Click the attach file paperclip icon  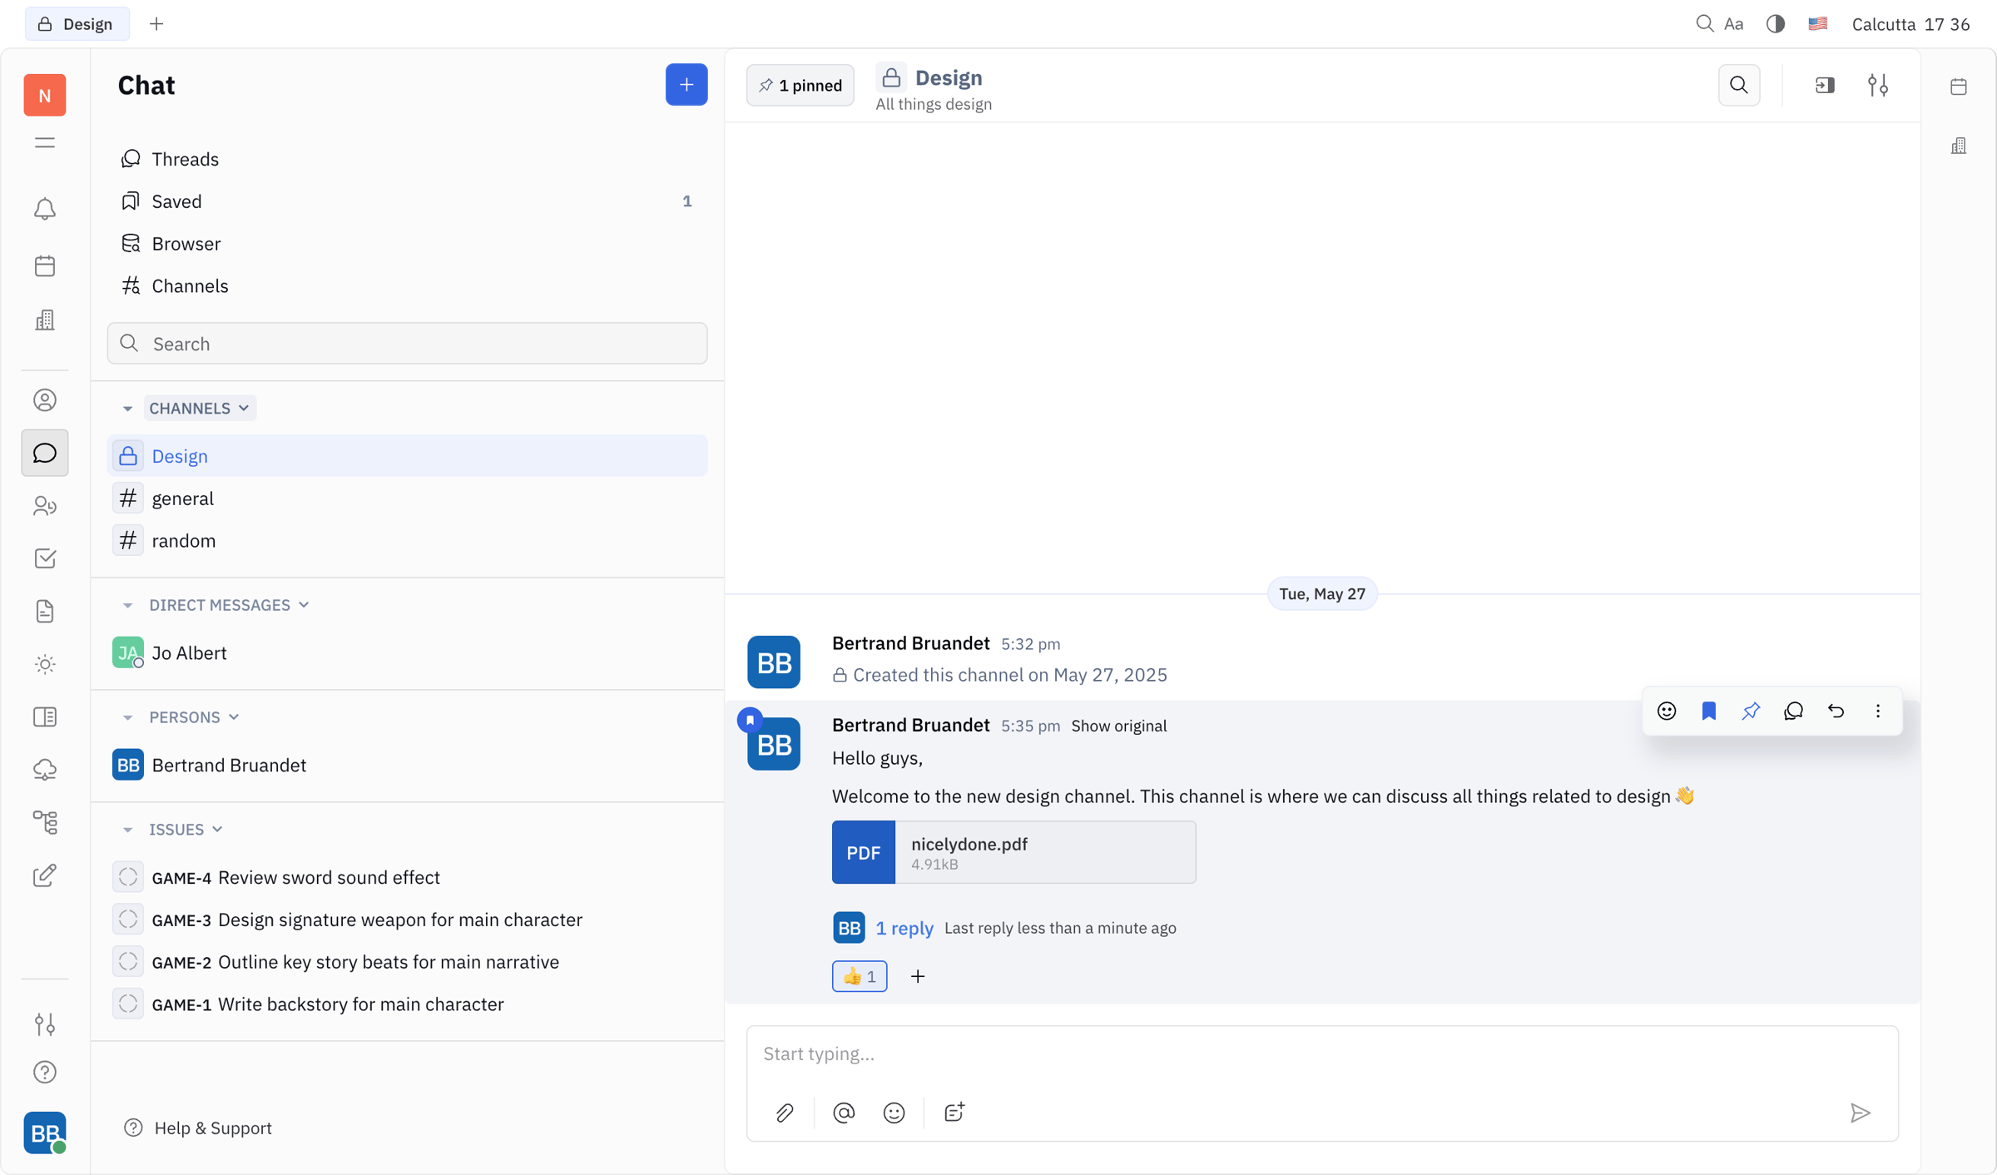coord(785,1113)
